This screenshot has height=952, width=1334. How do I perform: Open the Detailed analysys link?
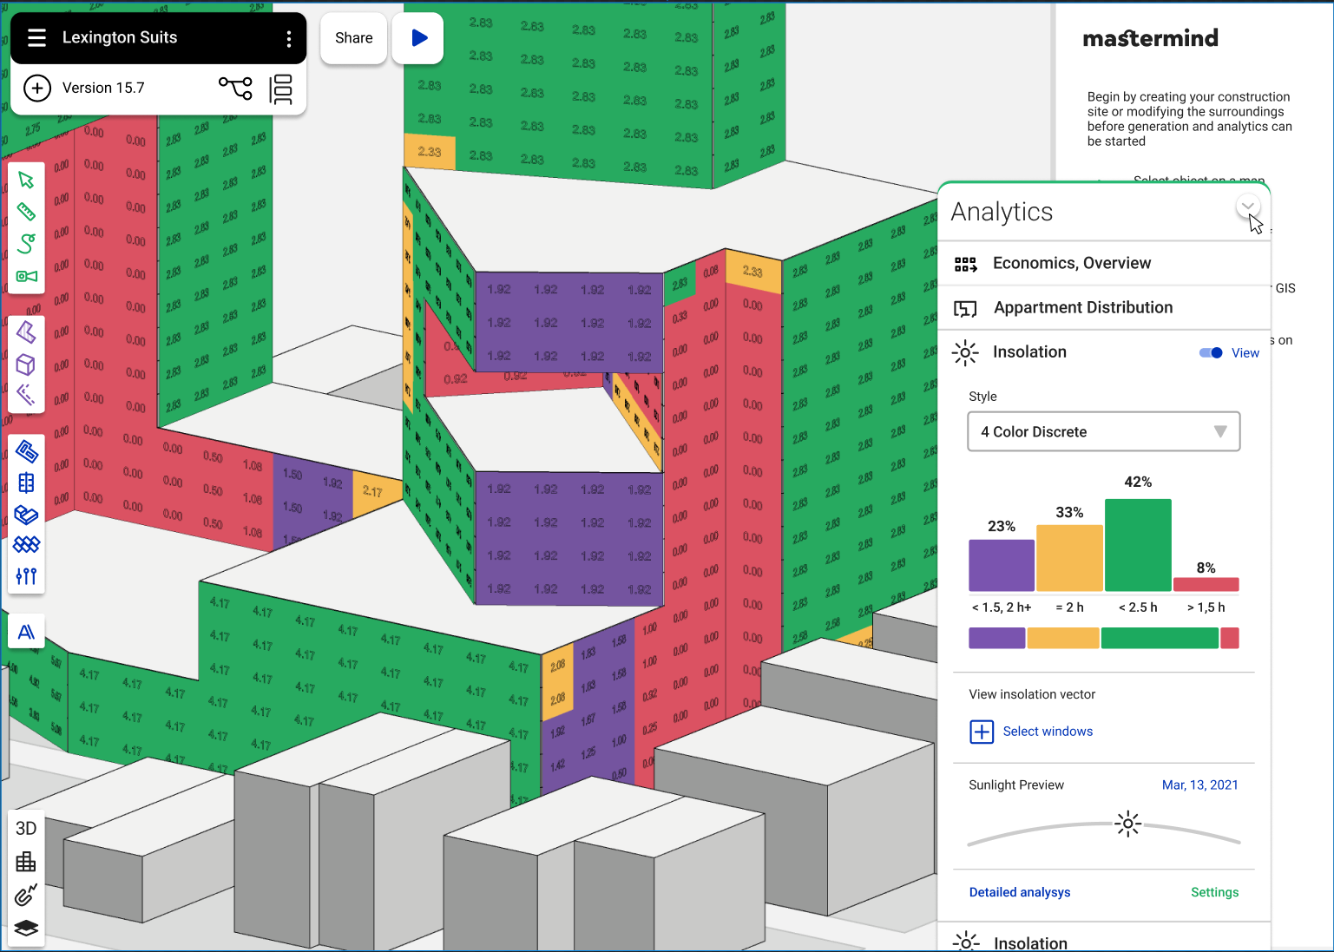tap(1019, 892)
